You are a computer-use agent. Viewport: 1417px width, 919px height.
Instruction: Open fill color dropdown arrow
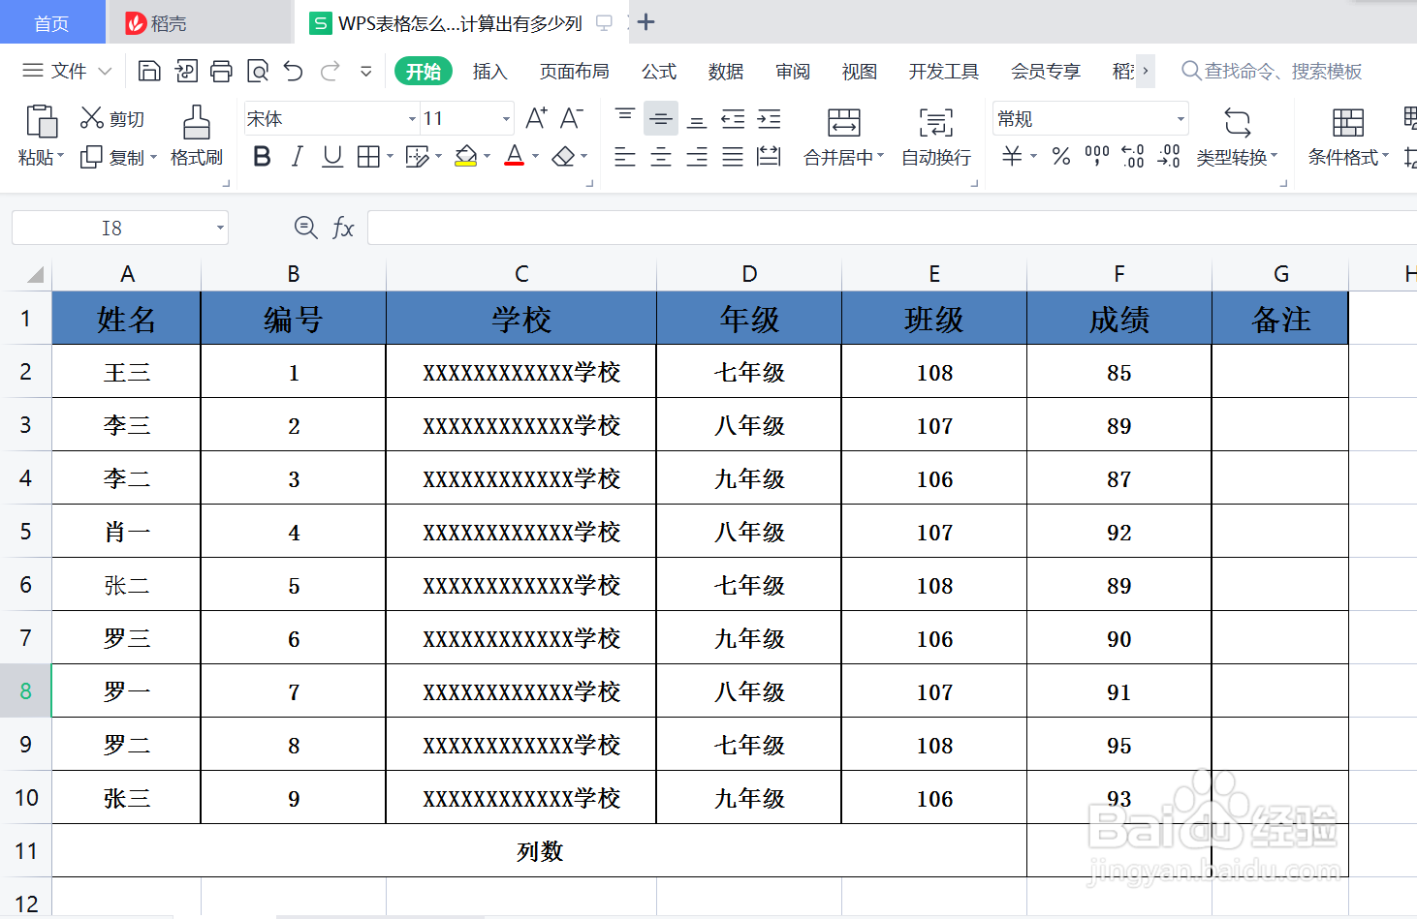tap(487, 156)
